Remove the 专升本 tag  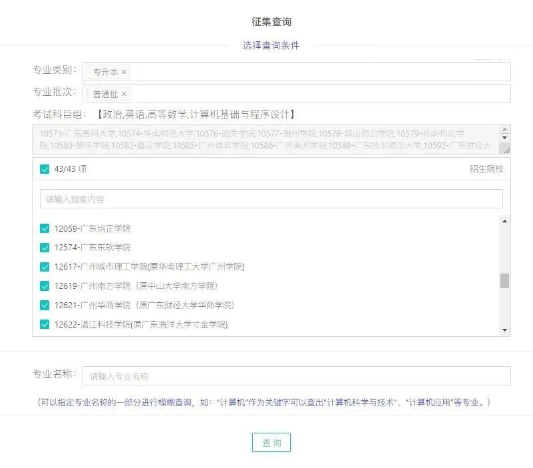coord(124,72)
